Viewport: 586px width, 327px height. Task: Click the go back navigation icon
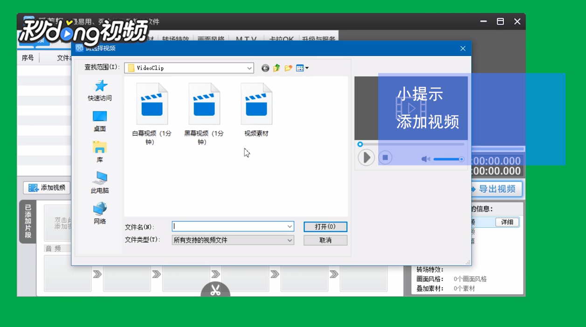(x=265, y=68)
